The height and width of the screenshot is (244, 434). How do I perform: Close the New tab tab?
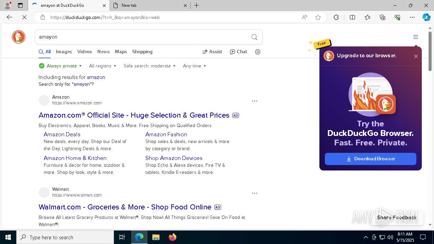click(x=185, y=5)
